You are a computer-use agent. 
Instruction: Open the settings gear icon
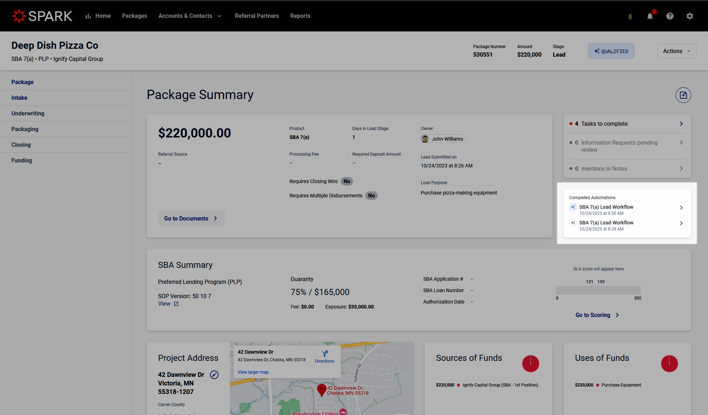click(x=690, y=16)
